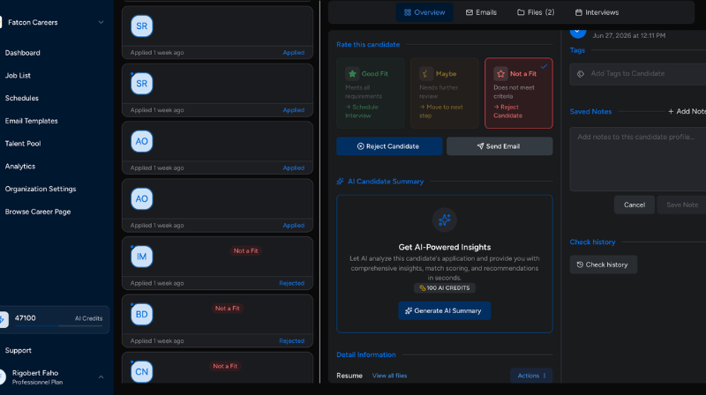Open Support in the sidebar
The image size is (706, 395).
tap(18, 350)
